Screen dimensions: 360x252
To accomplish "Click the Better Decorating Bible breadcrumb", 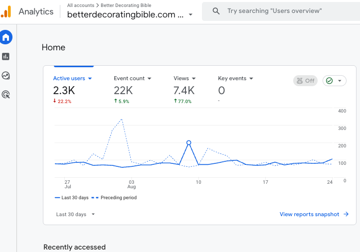I will [126, 5].
